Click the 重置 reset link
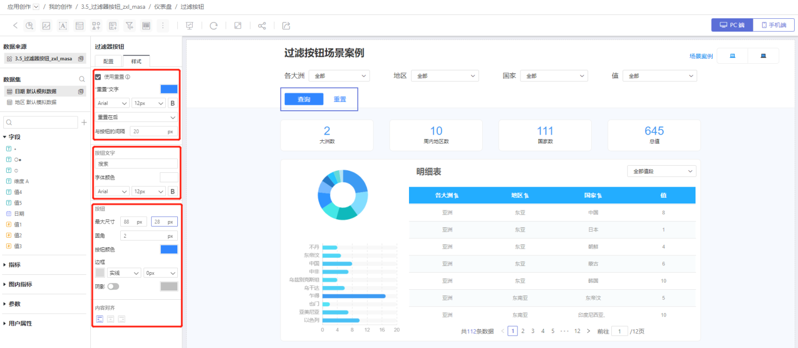This screenshot has height=348, width=798. point(340,99)
